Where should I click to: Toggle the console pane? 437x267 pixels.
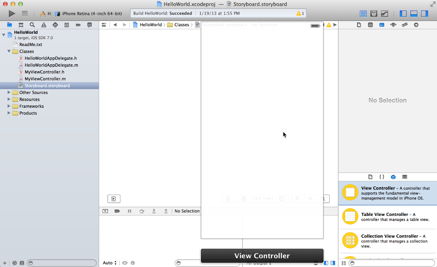(x=333, y=263)
